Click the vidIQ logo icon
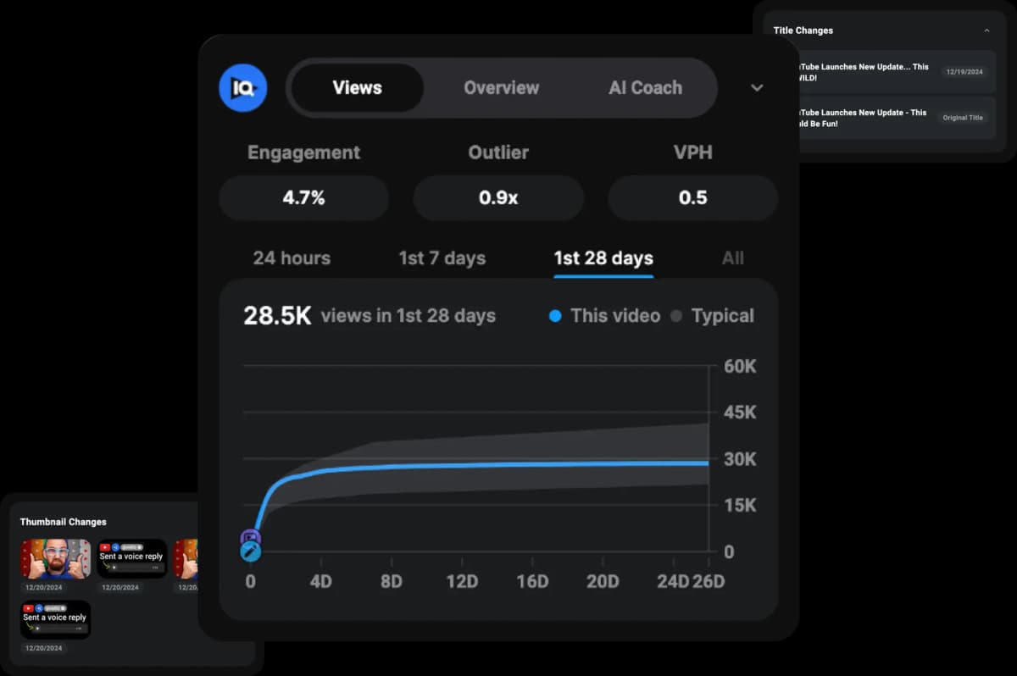Image resolution: width=1017 pixels, height=676 pixels. (242, 87)
